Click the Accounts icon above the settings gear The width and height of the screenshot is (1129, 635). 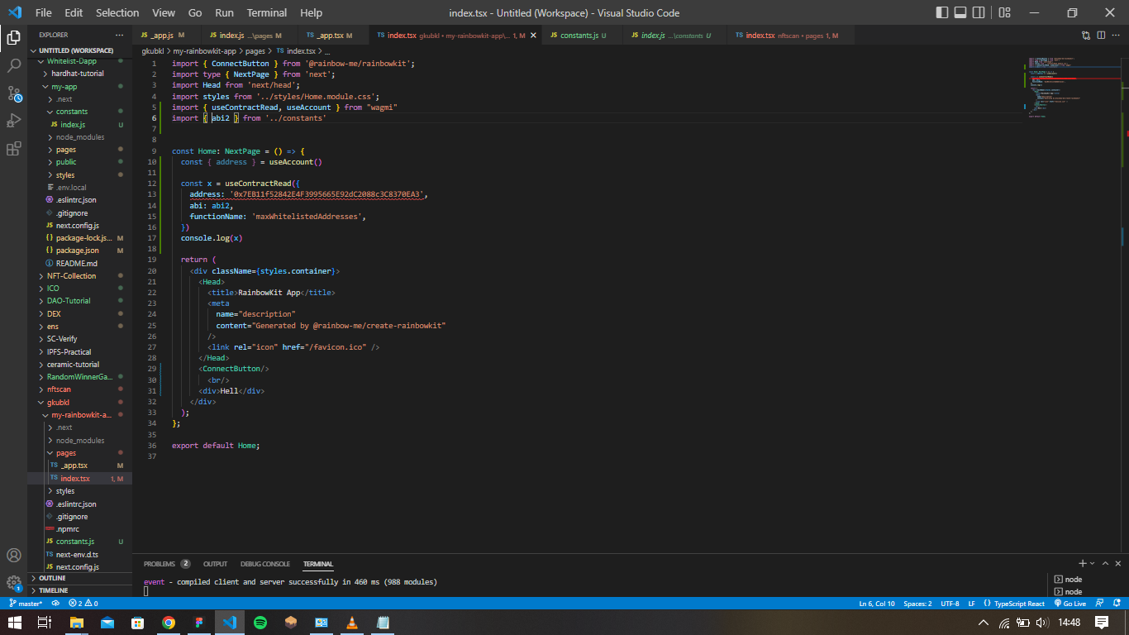[x=12, y=556]
